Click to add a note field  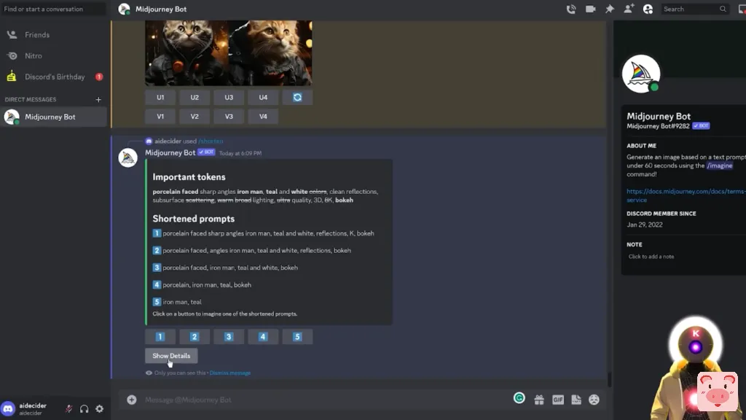651,257
